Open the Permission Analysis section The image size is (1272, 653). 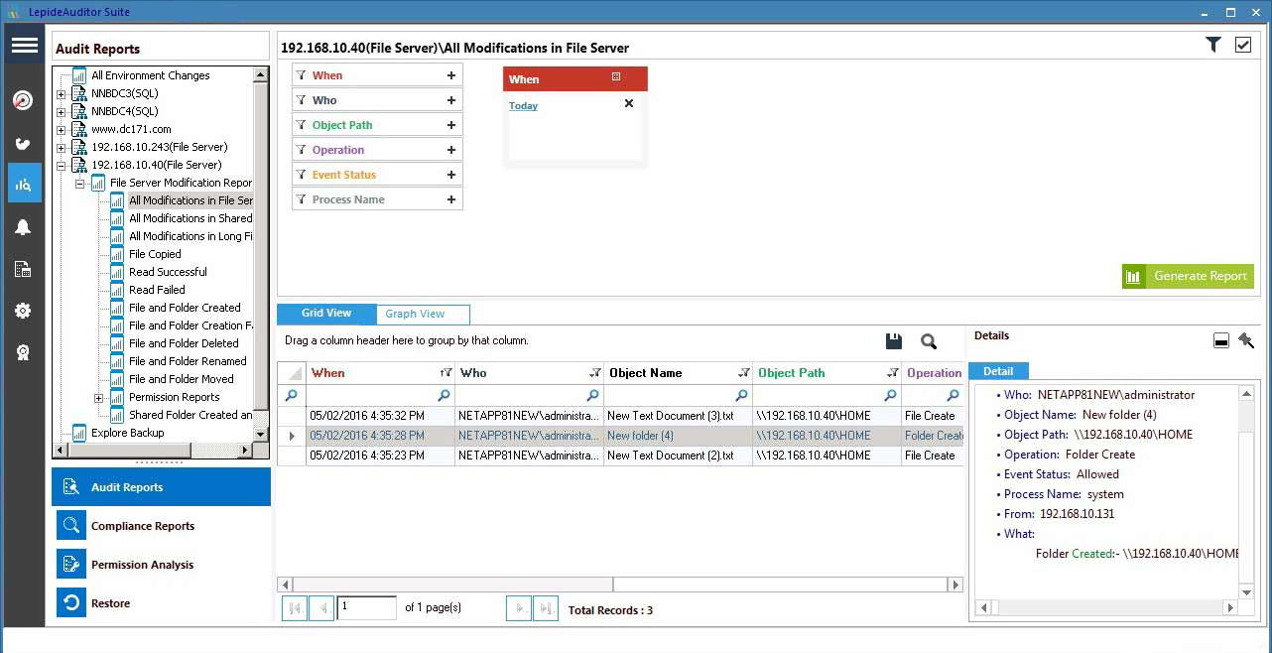coord(161,565)
